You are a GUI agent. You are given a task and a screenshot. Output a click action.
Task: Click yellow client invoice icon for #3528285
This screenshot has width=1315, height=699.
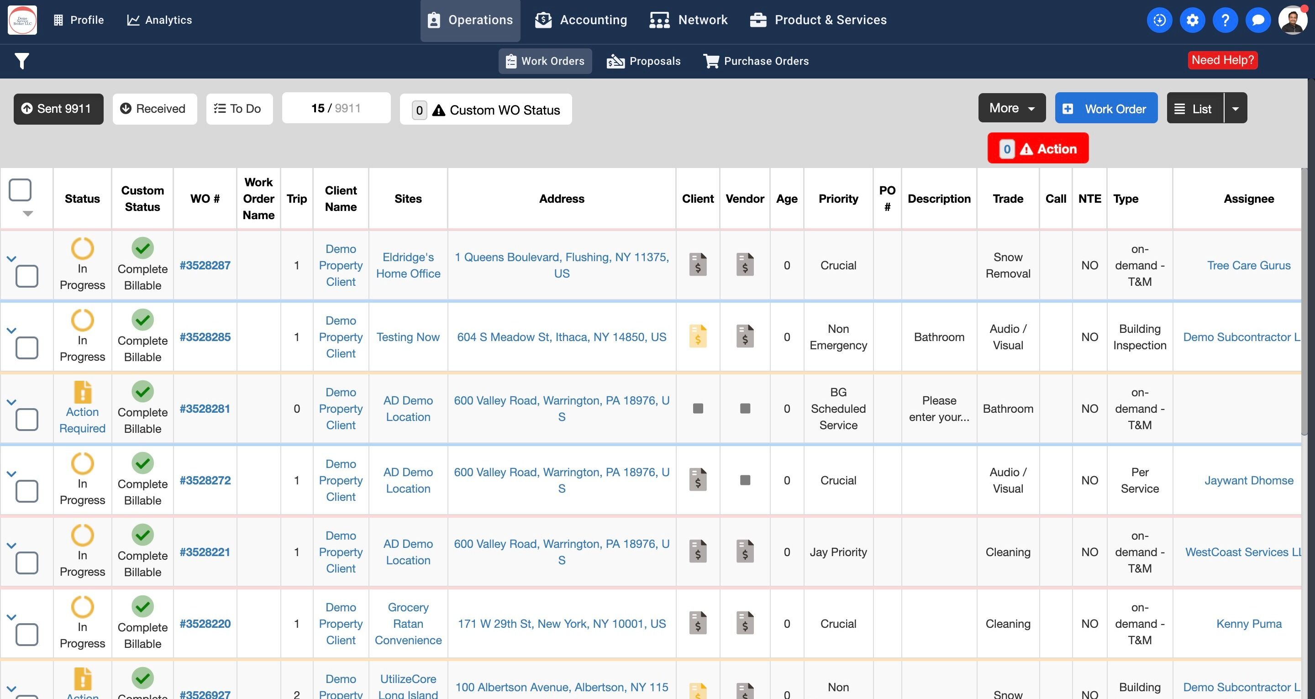697,336
